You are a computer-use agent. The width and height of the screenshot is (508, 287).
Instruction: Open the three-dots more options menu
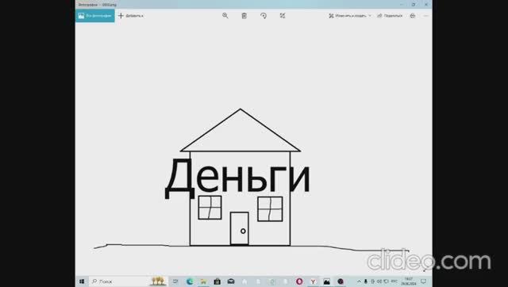(426, 16)
